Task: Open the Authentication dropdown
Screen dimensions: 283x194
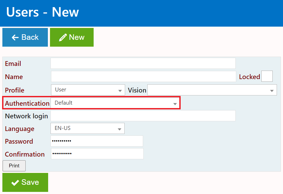Action: 115,103
